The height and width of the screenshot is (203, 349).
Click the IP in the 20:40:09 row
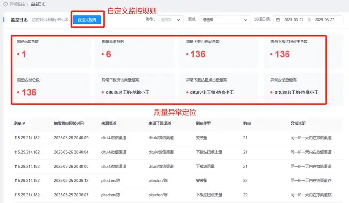coord(27,138)
